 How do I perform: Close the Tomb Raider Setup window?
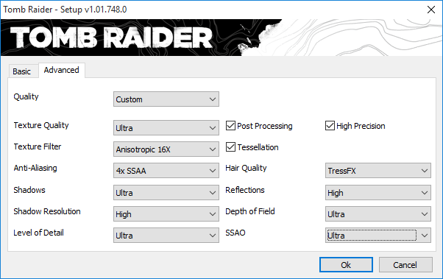430,10
